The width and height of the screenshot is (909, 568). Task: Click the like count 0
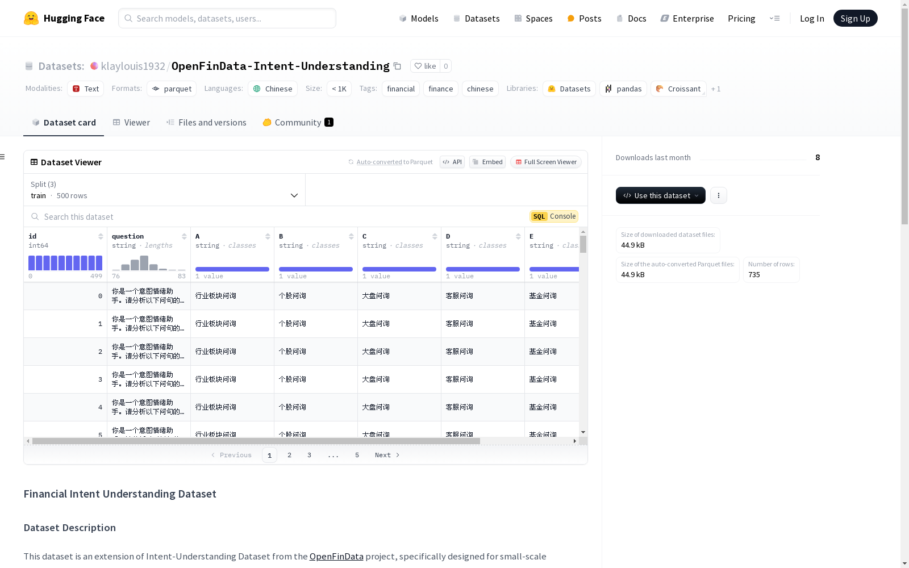446,66
